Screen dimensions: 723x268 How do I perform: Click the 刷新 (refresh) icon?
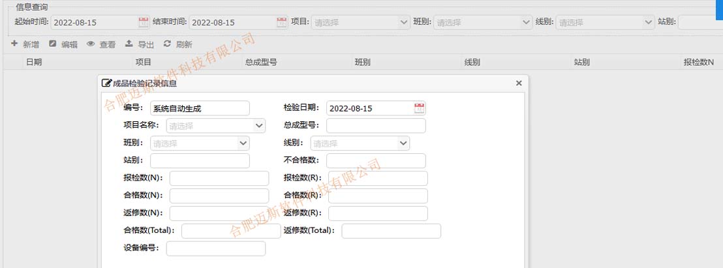167,44
